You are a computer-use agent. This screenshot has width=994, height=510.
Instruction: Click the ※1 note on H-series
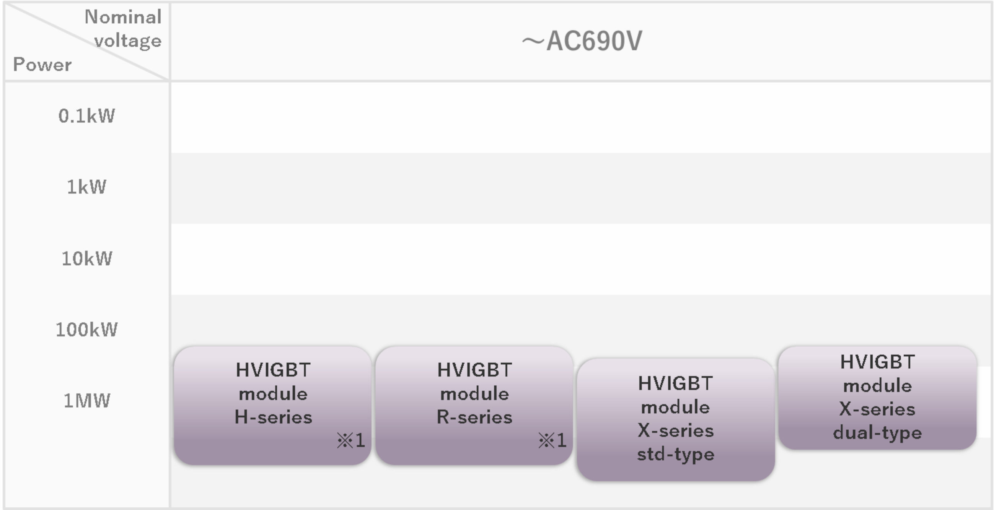click(x=351, y=440)
